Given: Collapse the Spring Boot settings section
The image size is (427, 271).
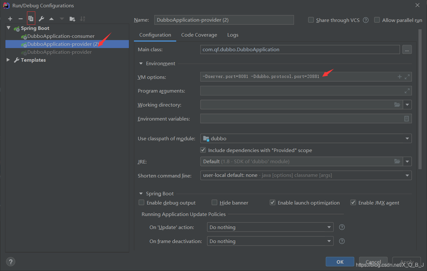Looking at the screenshot, I should pyautogui.click(x=141, y=193).
